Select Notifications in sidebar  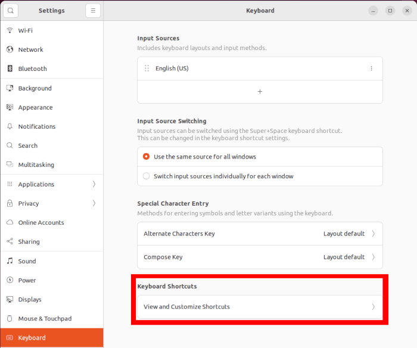52,126
